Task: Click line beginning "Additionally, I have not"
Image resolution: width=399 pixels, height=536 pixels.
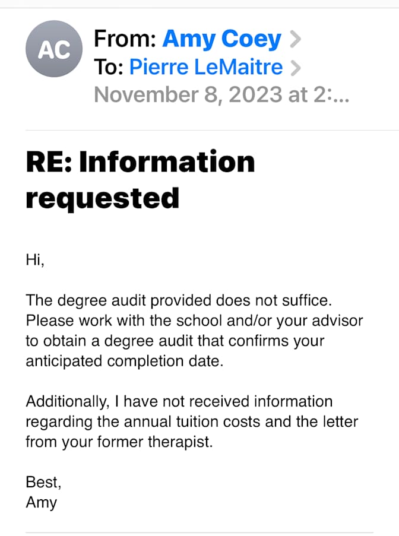Action: pyautogui.click(x=179, y=401)
